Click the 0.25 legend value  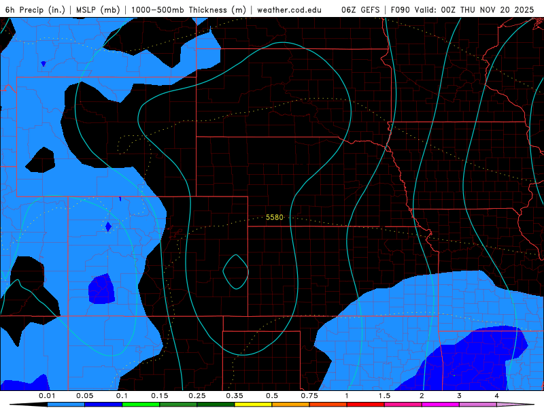[x=197, y=396]
